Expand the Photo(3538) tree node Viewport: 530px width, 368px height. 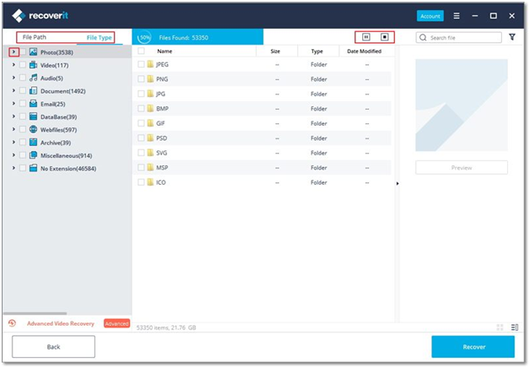(x=14, y=52)
